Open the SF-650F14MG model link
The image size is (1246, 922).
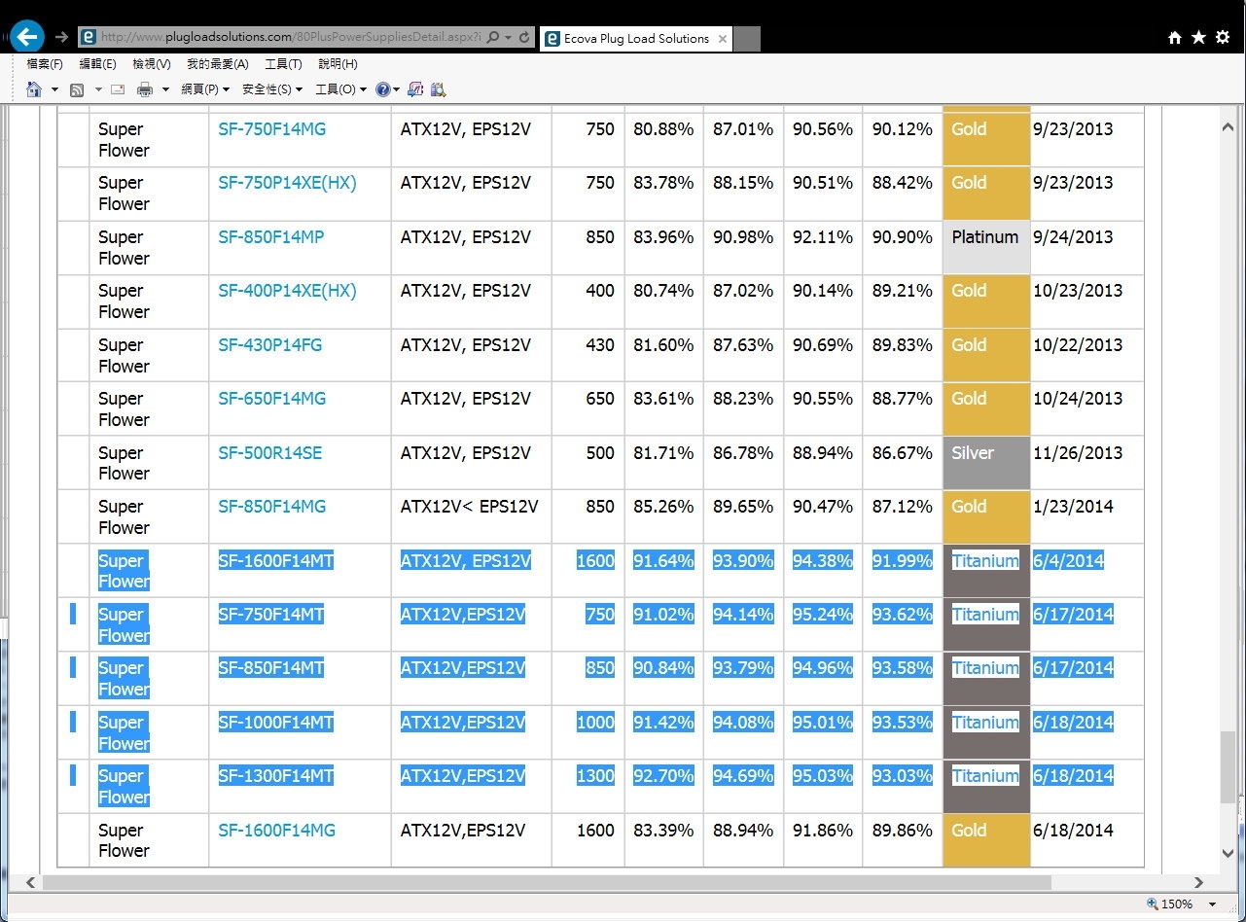pyautogui.click(x=271, y=399)
